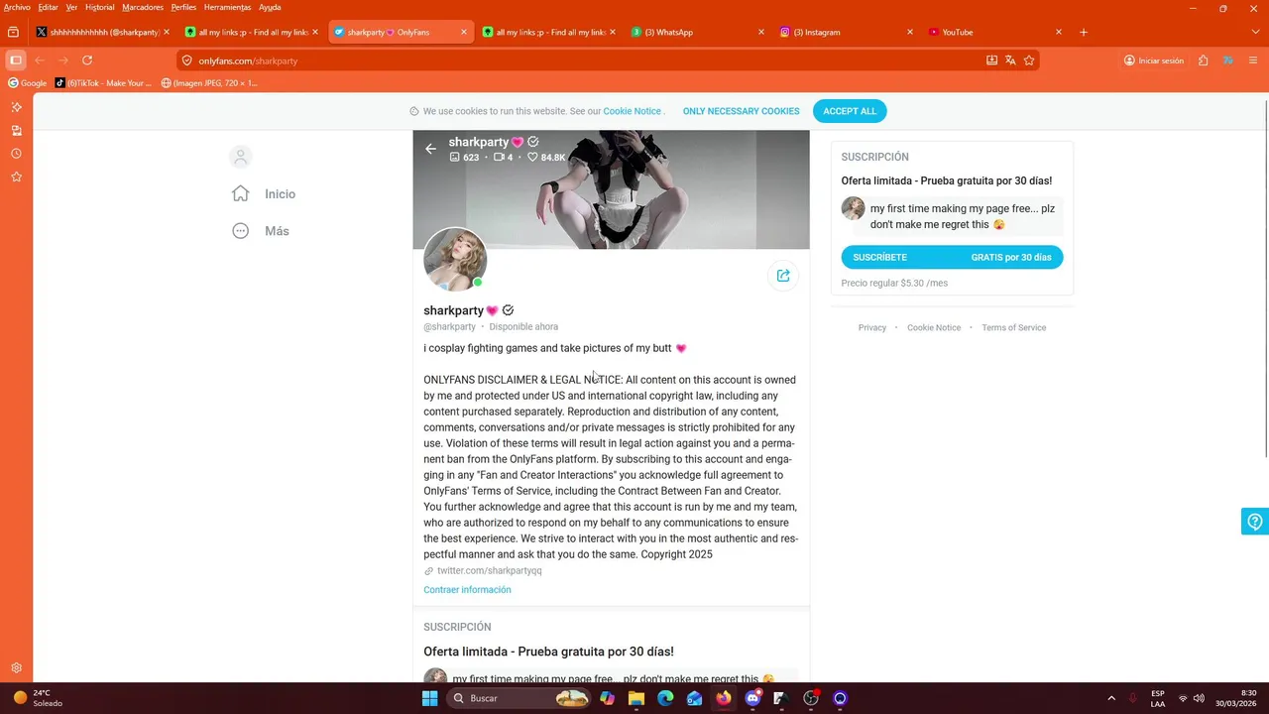Viewport: 1269px width, 714px height.
Task: Open the Imagen JPEG bookmark
Action: [209, 83]
